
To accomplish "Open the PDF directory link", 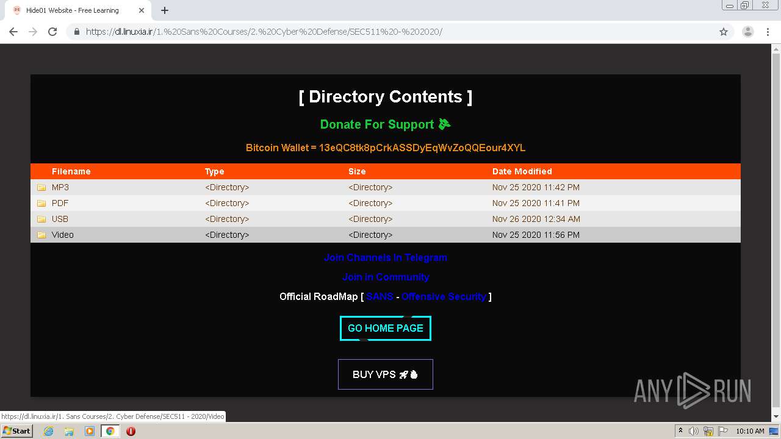I will (x=60, y=203).
